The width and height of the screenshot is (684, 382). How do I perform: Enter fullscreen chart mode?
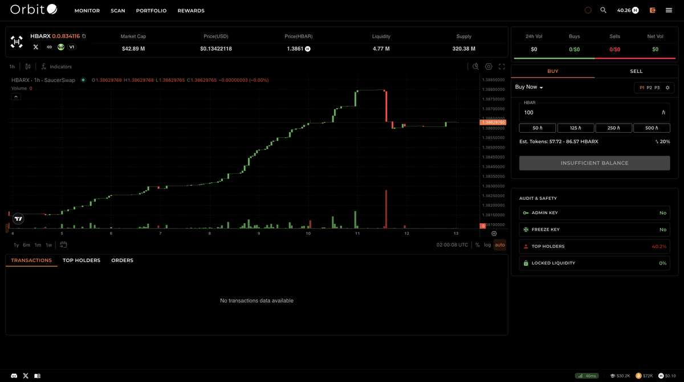click(x=502, y=67)
